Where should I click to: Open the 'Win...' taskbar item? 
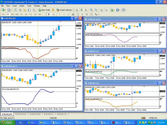pos(68,123)
